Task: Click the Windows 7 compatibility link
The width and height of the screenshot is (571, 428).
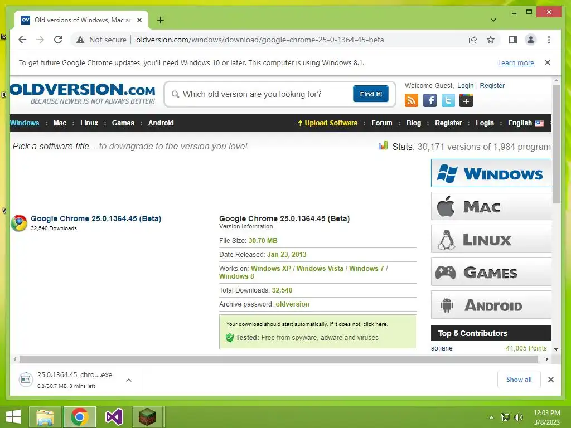Action: coord(366,268)
